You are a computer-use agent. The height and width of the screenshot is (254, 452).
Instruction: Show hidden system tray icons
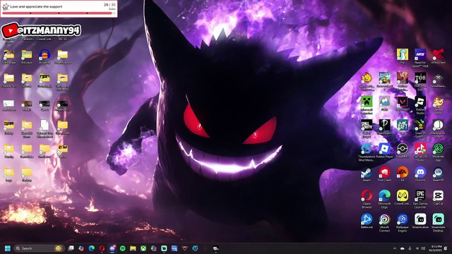click(x=395, y=248)
